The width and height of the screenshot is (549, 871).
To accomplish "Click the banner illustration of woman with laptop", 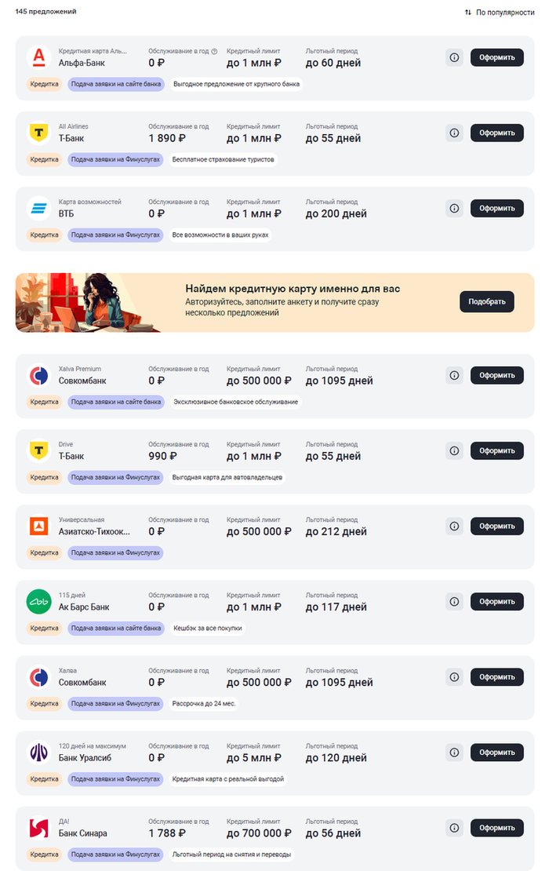I will click(88, 303).
